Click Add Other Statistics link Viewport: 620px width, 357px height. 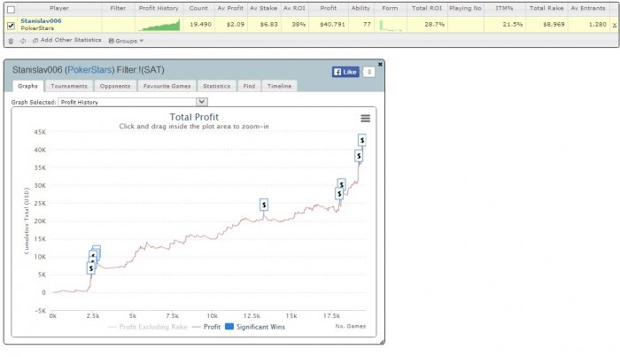tap(66, 41)
